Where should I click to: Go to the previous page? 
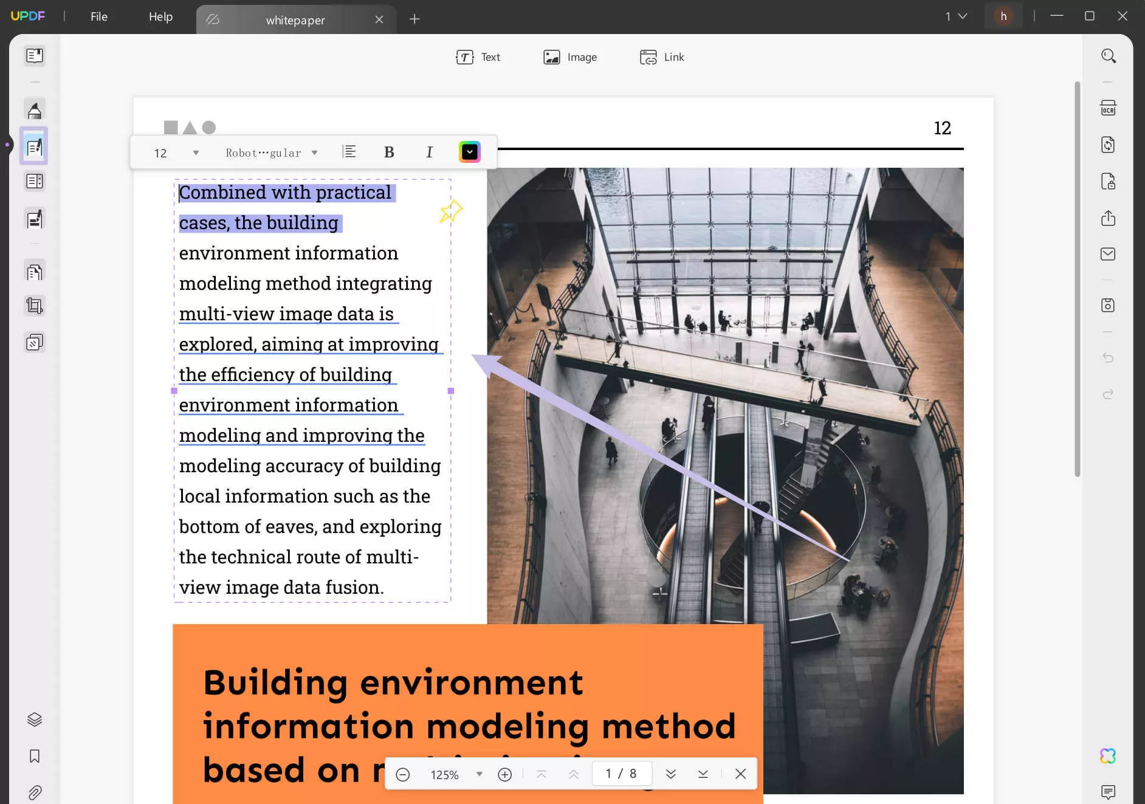click(573, 774)
